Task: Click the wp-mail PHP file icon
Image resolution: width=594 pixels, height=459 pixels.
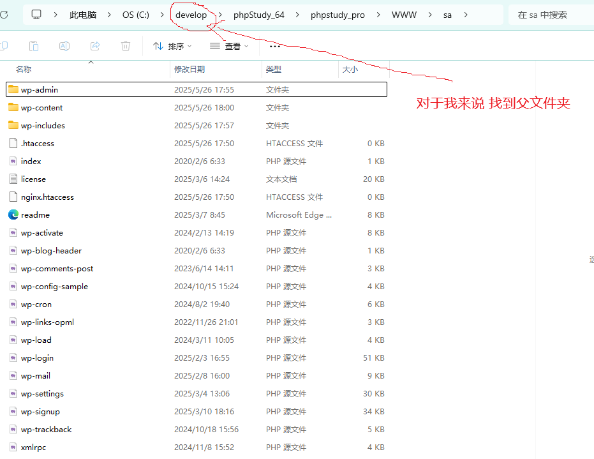Action: click(x=13, y=375)
